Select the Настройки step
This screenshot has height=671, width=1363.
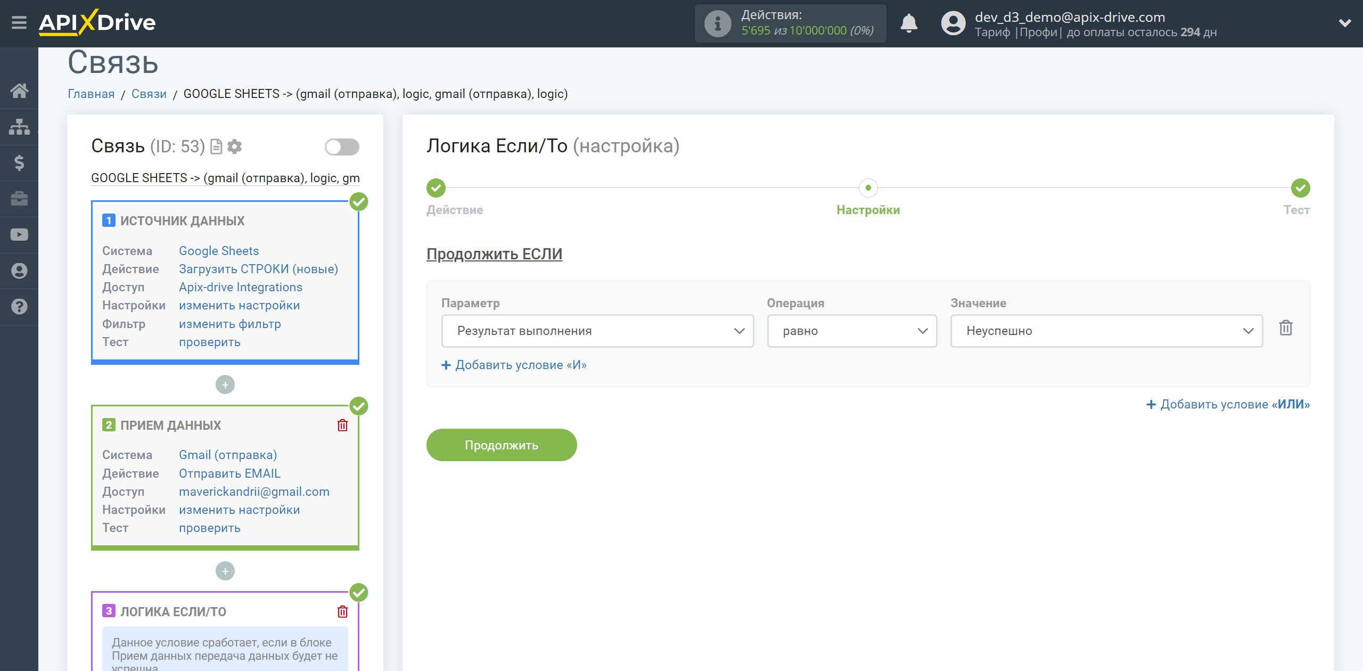tap(868, 210)
